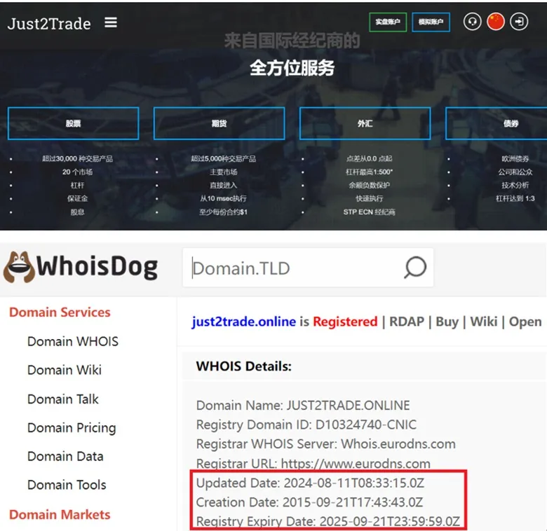Click the 欧洲债券 list item
This screenshot has height=531, width=547.
click(515, 159)
